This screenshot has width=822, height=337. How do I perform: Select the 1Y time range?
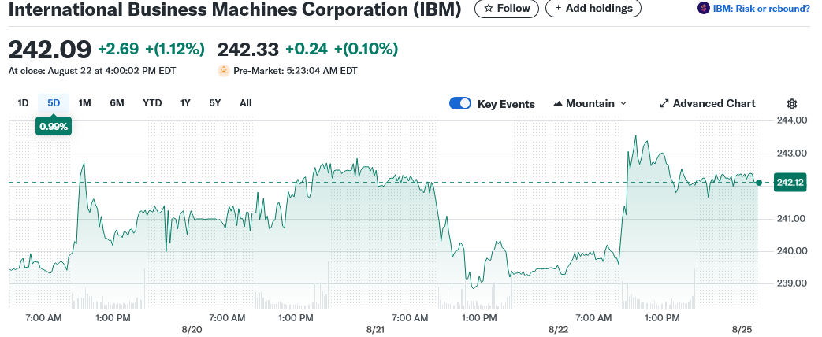(185, 103)
